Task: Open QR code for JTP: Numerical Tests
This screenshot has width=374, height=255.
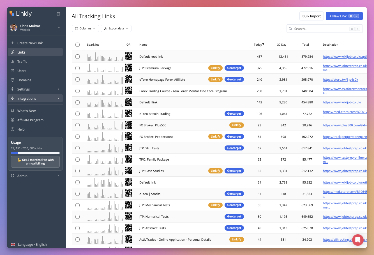Action: tap(128, 216)
